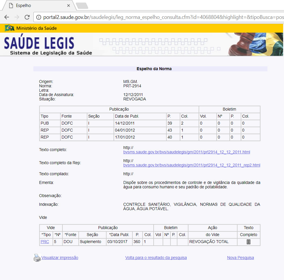Open the prt2914_12_12_2011_rep2.html link
The image size is (284, 280).
192,165
